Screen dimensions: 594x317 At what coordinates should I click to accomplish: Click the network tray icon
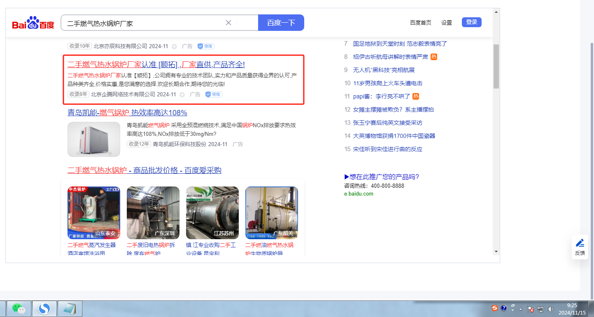tap(540, 309)
